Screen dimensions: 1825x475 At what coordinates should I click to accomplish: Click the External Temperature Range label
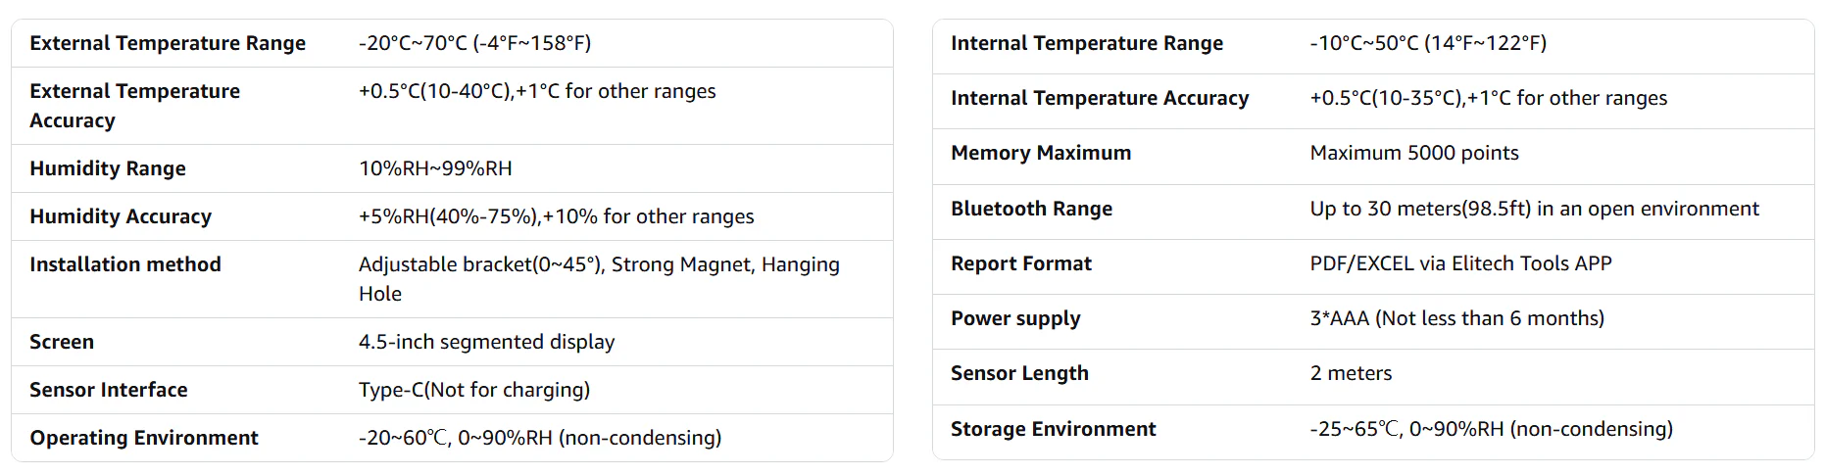pos(168,43)
